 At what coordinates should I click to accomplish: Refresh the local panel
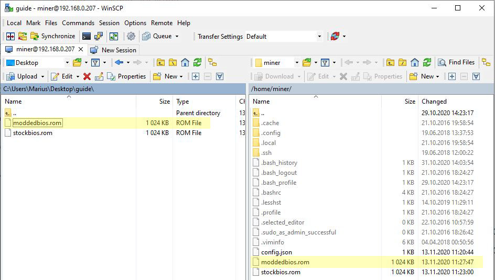click(197, 62)
